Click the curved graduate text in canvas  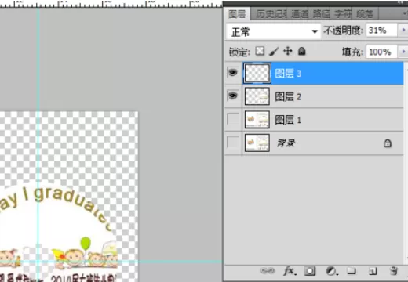coord(56,206)
